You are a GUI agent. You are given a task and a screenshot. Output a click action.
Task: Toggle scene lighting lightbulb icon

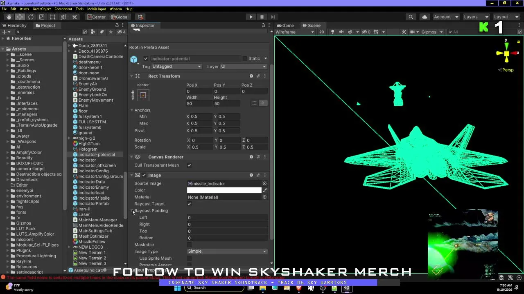tap(332, 32)
